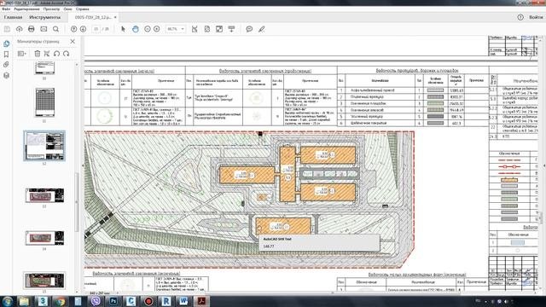Close the open document tab
Image resolution: width=546 pixels, height=307 pixels.
tap(115, 17)
